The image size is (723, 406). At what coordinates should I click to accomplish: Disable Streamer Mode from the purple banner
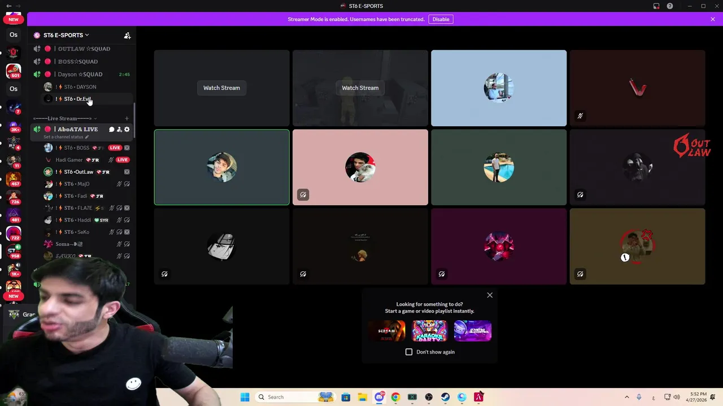click(x=441, y=19)
